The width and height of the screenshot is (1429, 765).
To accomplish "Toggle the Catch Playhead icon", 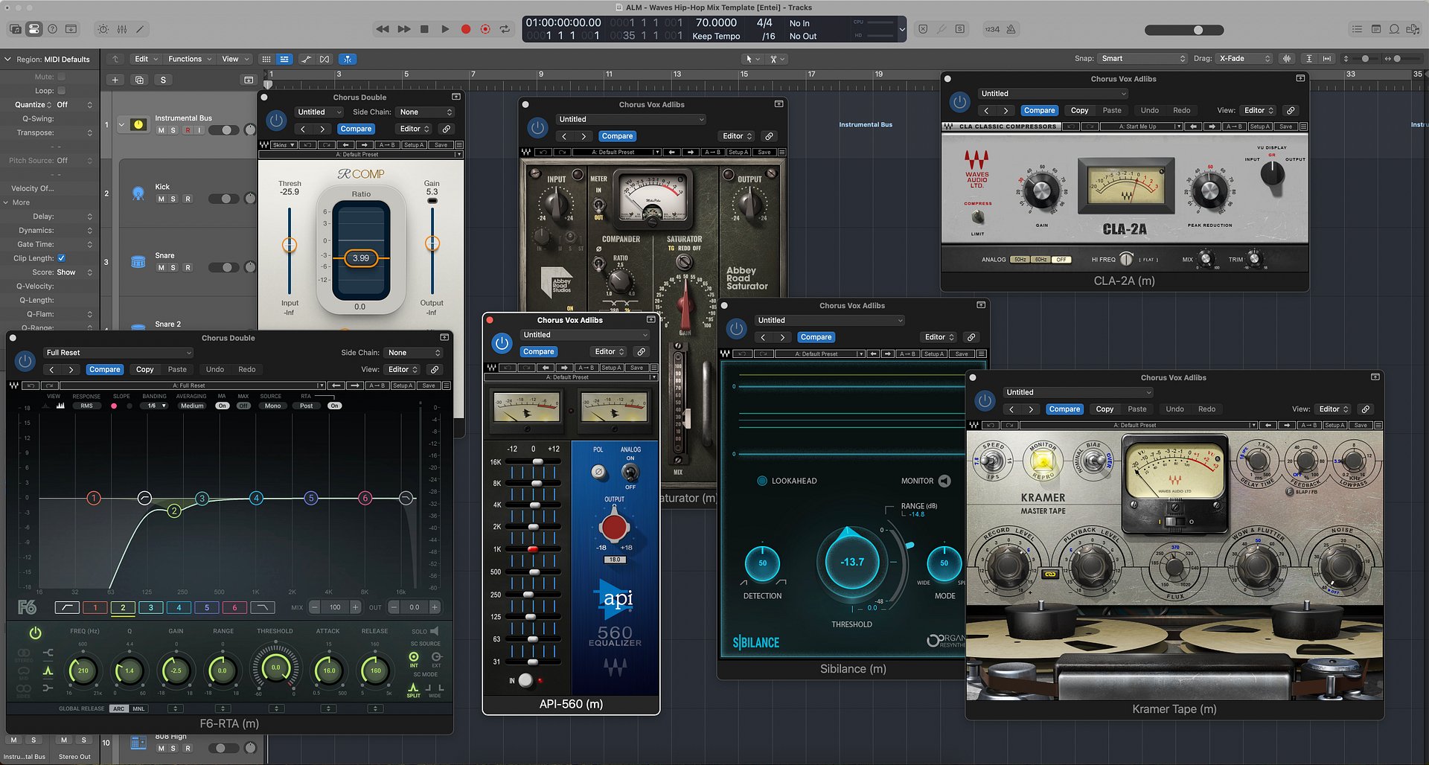I will pos(348,59).
